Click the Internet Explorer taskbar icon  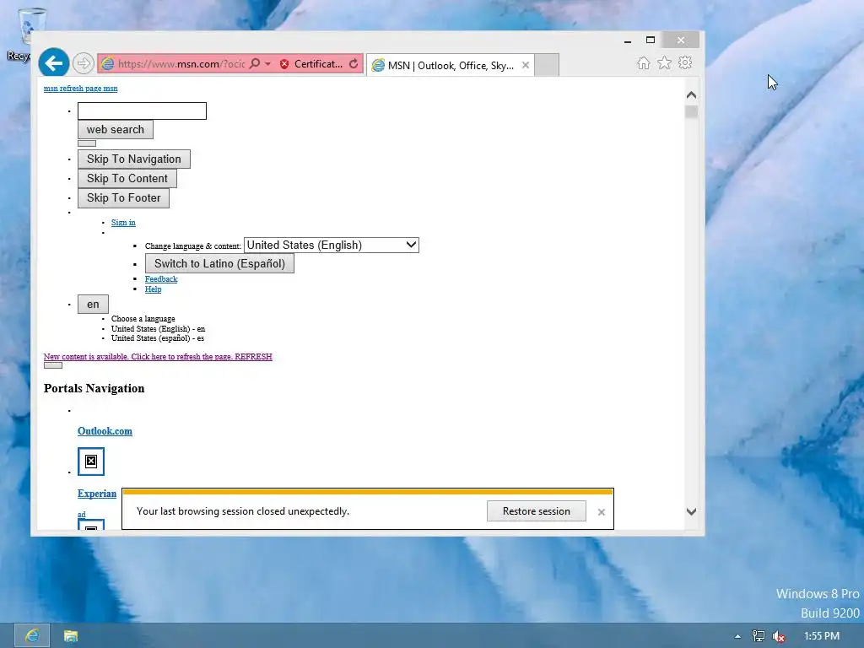tap(32, 636)
